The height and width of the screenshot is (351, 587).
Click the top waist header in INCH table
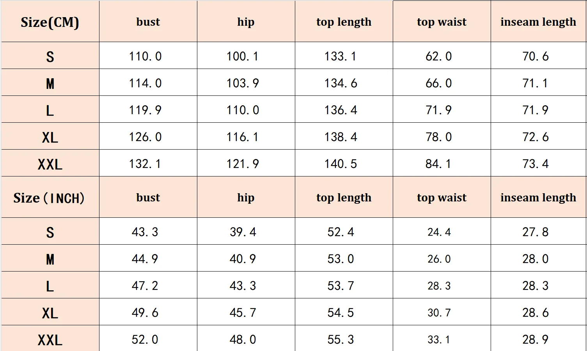point(442,198)
